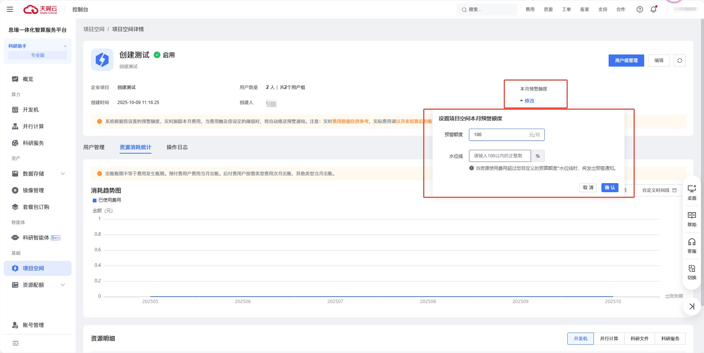This screenshot has width=704, height=353.
Task: Select 科研文件 resource type option
Action: click(639, 339)
